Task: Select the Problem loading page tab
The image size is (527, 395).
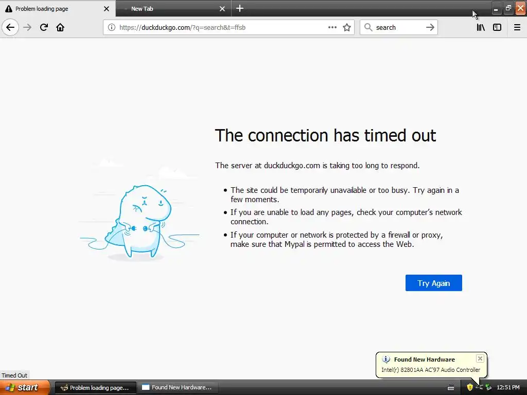Action: point(58,9)
